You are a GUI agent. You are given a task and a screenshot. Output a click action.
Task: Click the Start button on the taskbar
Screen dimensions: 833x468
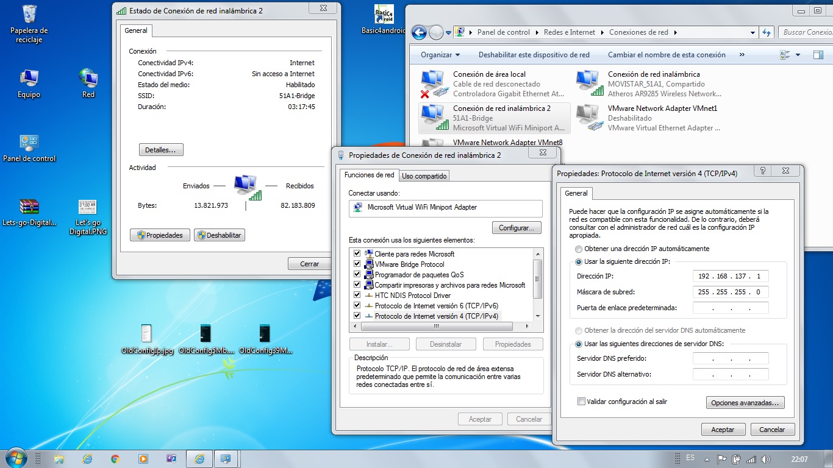pos(16,458)
